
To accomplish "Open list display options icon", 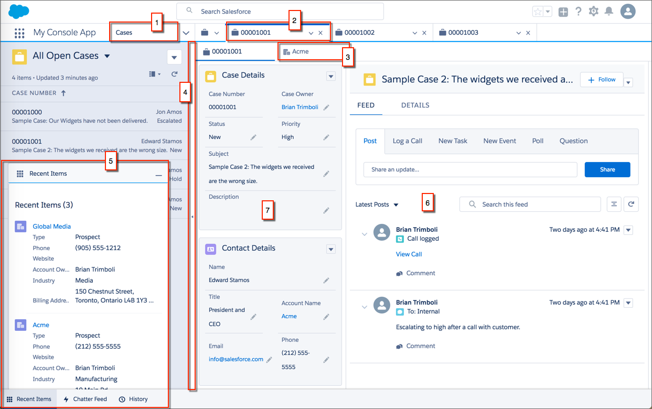I will [155, 74].
